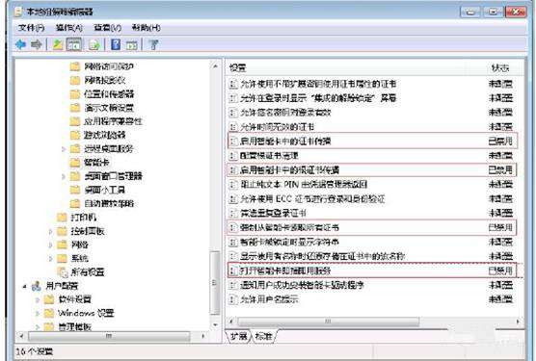Toggle the show/hide action pane icon

[x=132, y=44]
